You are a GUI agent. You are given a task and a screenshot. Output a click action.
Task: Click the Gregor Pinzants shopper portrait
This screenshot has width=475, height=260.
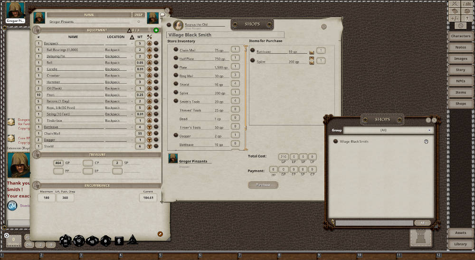point(173,158)
